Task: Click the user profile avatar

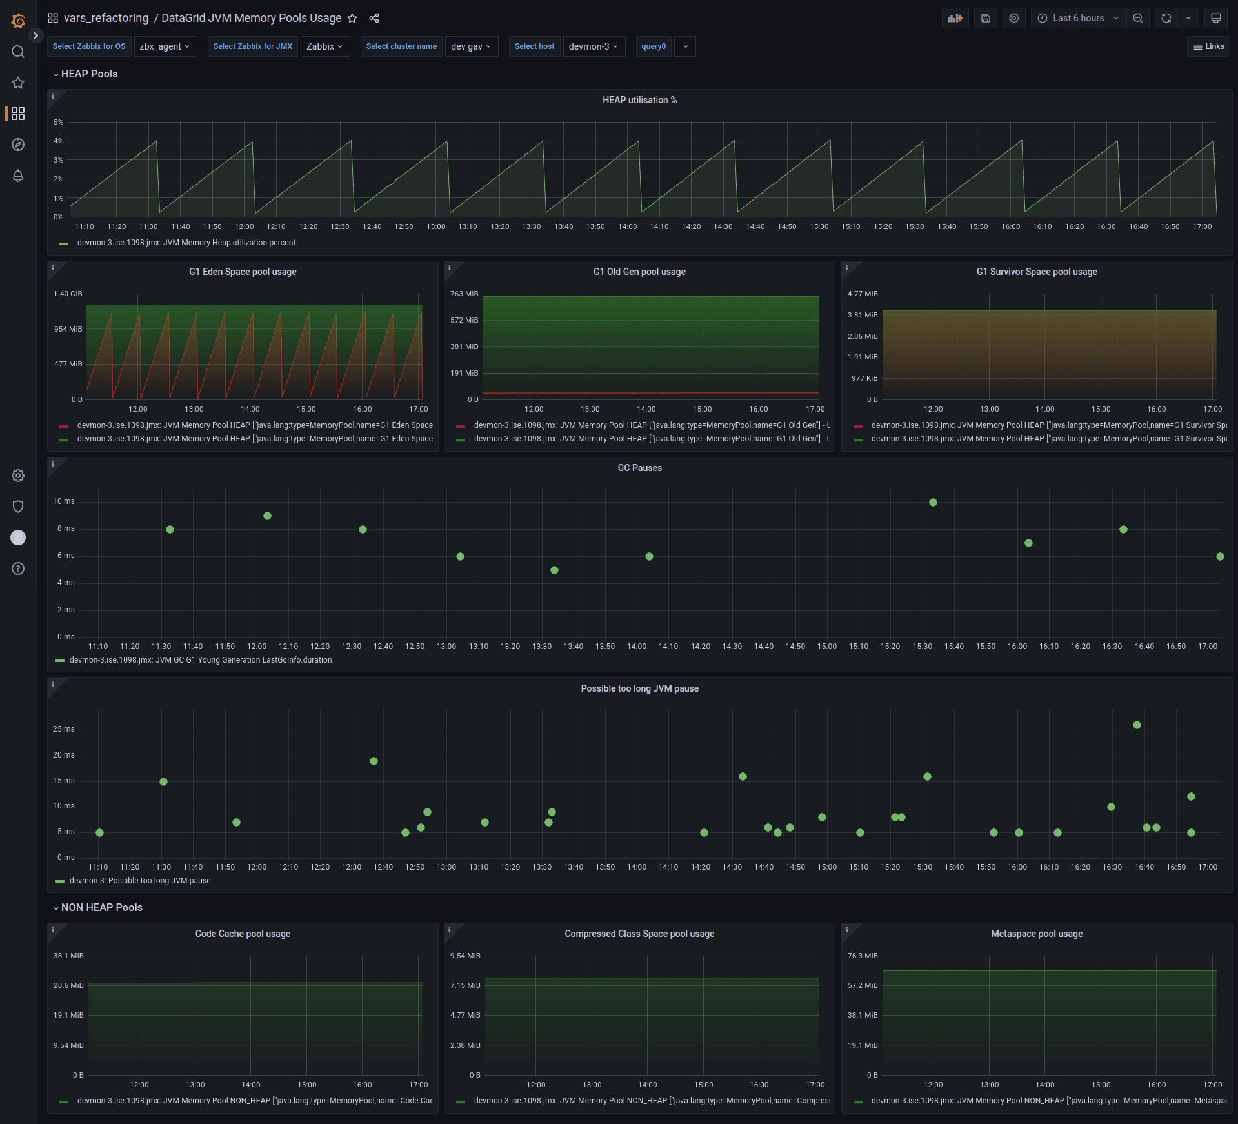Action: [17, 537]
